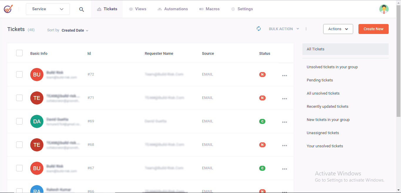Click the refresh tickets icon
The height and width of the screenshot is (193, 401).
(259, 29)
